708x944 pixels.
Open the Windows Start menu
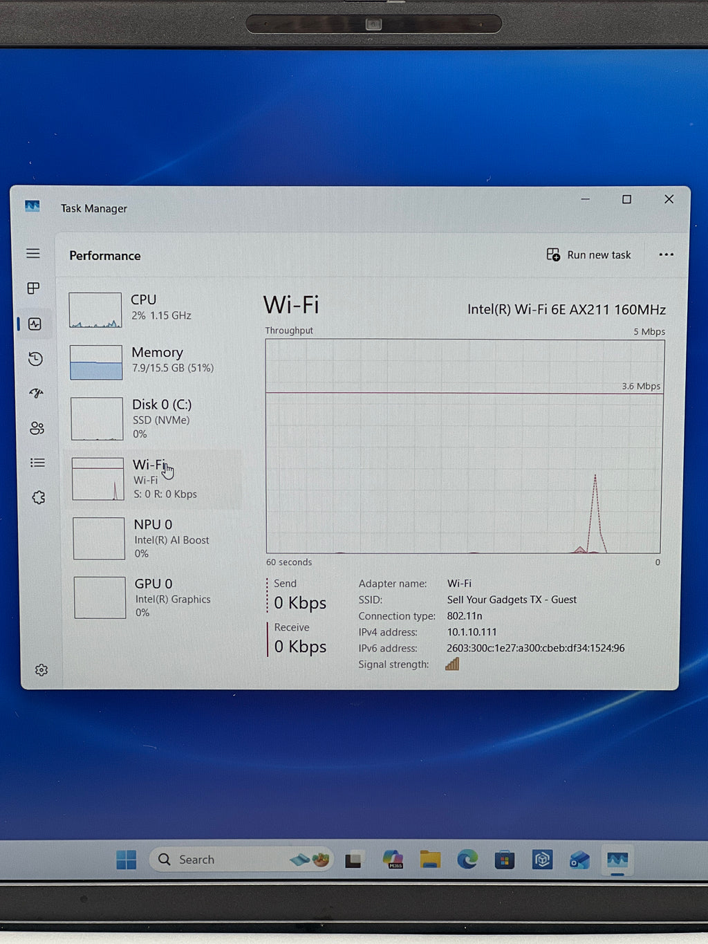point(127,860)
